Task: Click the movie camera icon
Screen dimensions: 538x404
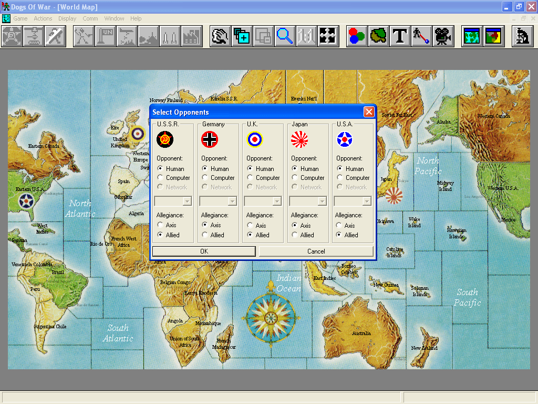Action: (443, 36)
